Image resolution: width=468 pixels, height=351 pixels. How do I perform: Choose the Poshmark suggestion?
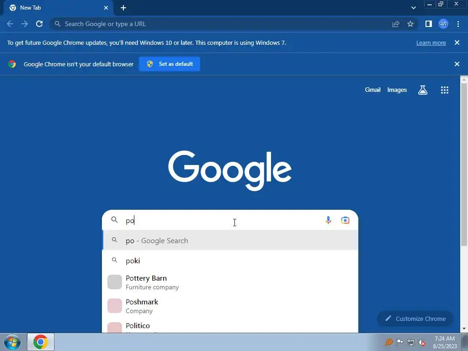[x=230, y=306]
